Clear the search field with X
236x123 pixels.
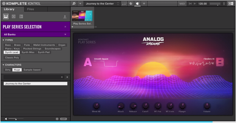62,77
